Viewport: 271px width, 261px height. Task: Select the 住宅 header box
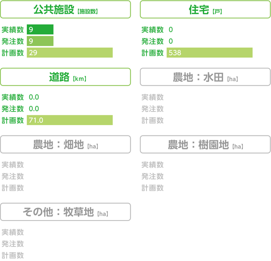tap(205, 9)
